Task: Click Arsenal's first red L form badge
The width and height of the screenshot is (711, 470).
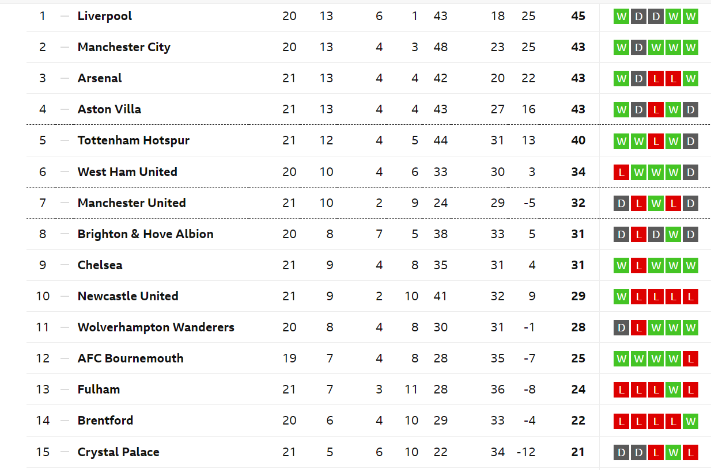Action: tap(656, 79)
